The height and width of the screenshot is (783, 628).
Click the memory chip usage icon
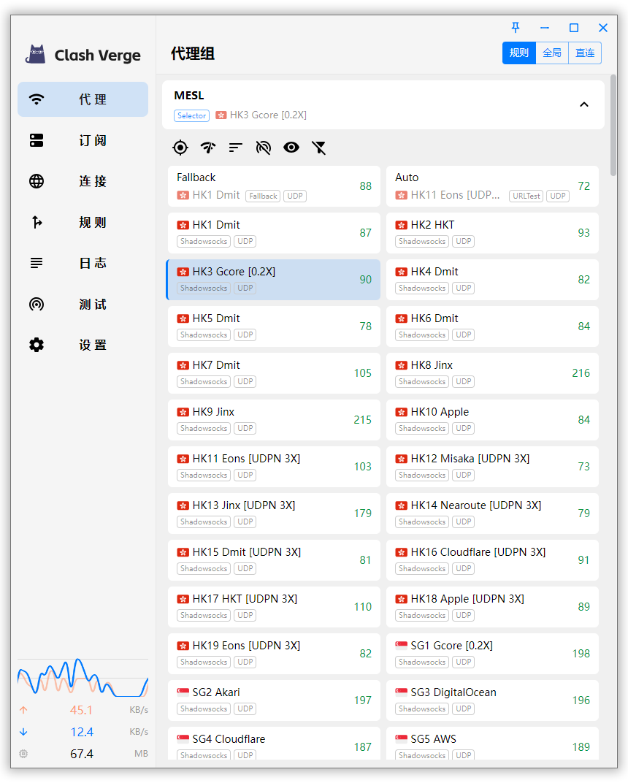coord(23,754)
